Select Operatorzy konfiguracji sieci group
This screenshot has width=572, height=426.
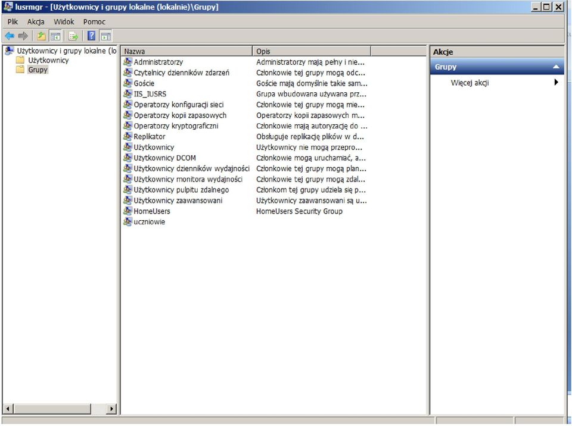pyautogui.click(x=178, y=105)
